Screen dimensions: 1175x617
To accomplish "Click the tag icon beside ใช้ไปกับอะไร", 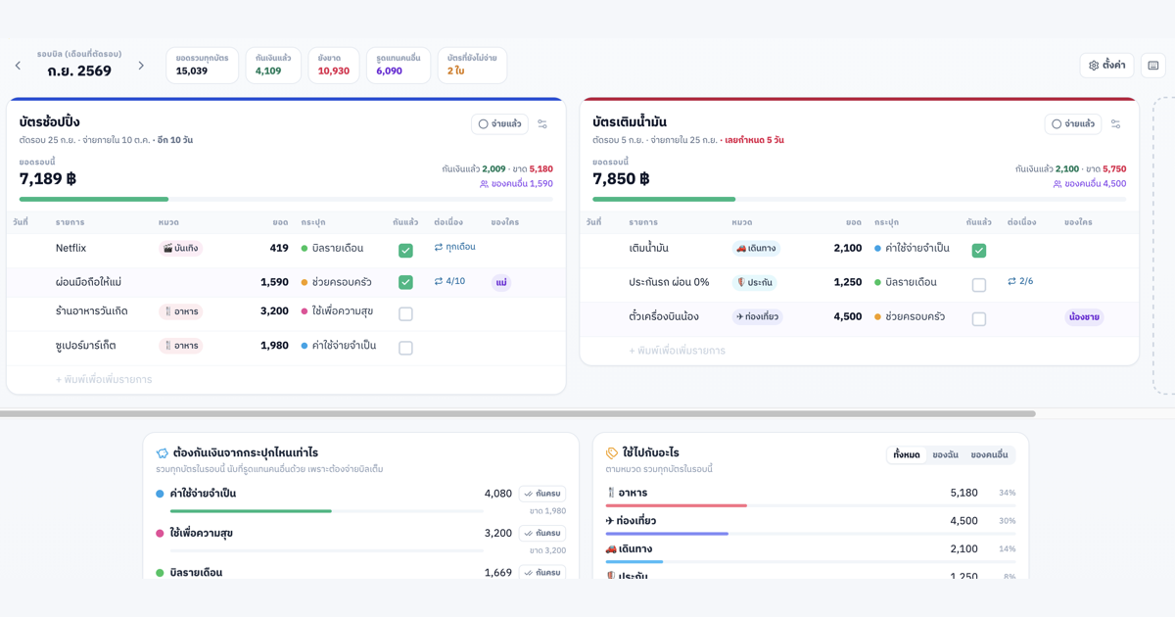I will (x=612, y=453).
